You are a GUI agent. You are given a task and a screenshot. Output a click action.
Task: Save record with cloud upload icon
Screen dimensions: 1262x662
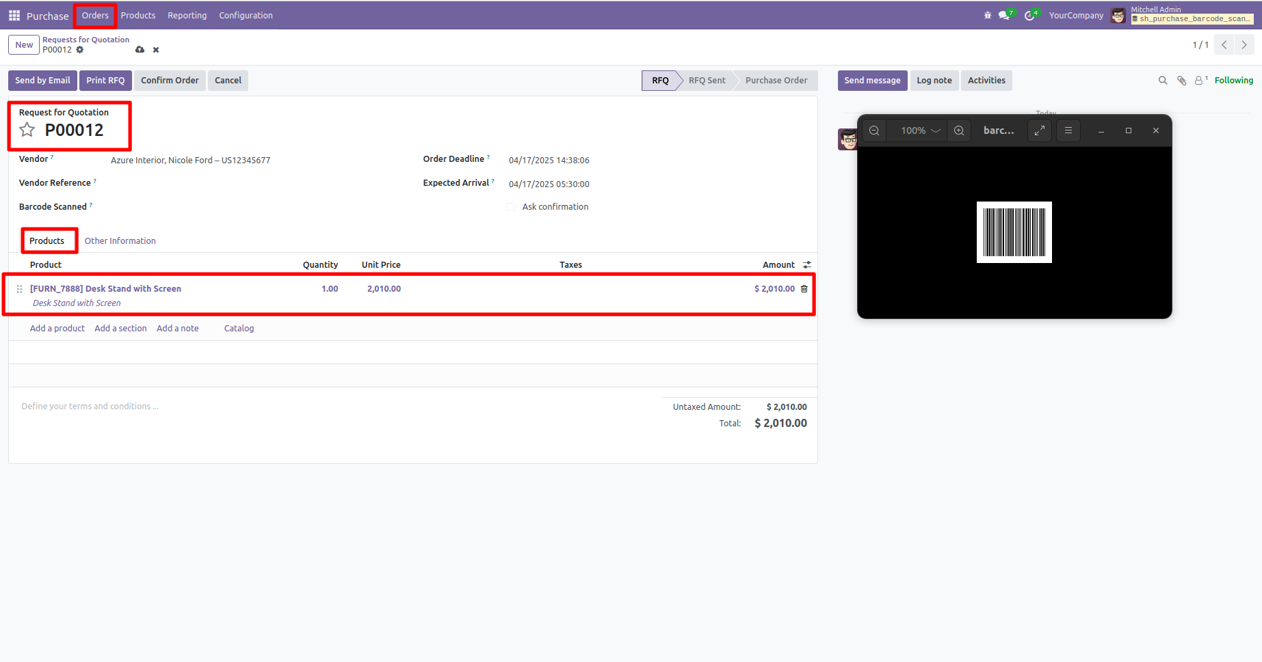pyautogui.click(x=140, y=50)
